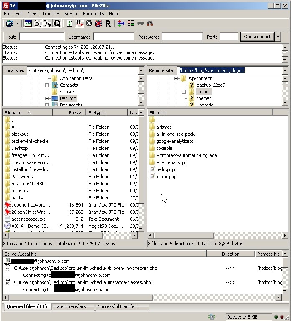Reconnect to the last server (R icon)
This screenshot has width=291, height=321.
pos(108,24)
